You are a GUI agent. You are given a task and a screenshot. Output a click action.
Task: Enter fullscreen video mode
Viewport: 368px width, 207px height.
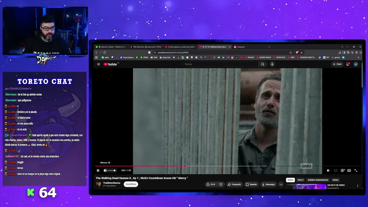click(356, 170)
